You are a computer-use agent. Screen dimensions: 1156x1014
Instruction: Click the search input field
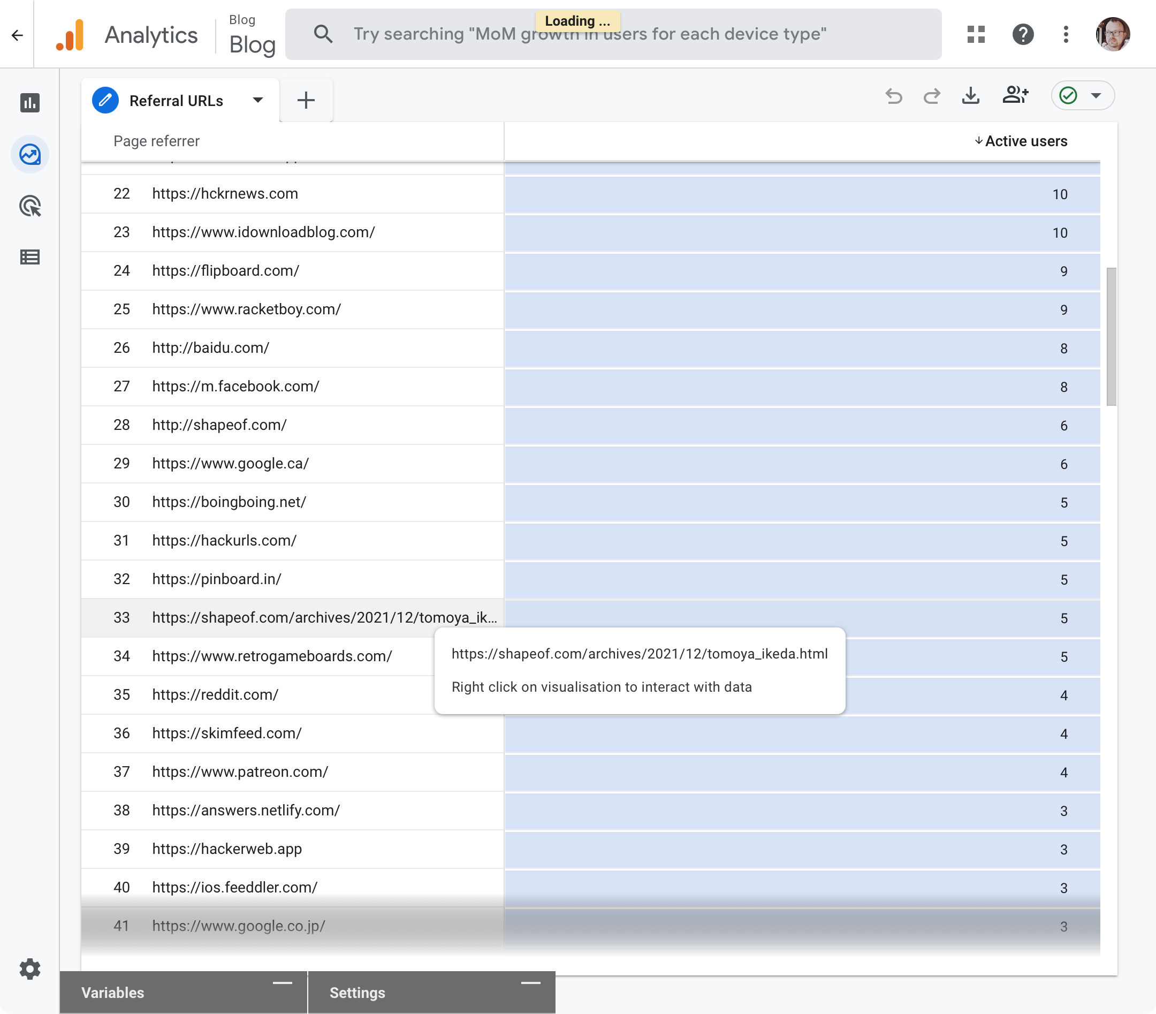point(613,34)
